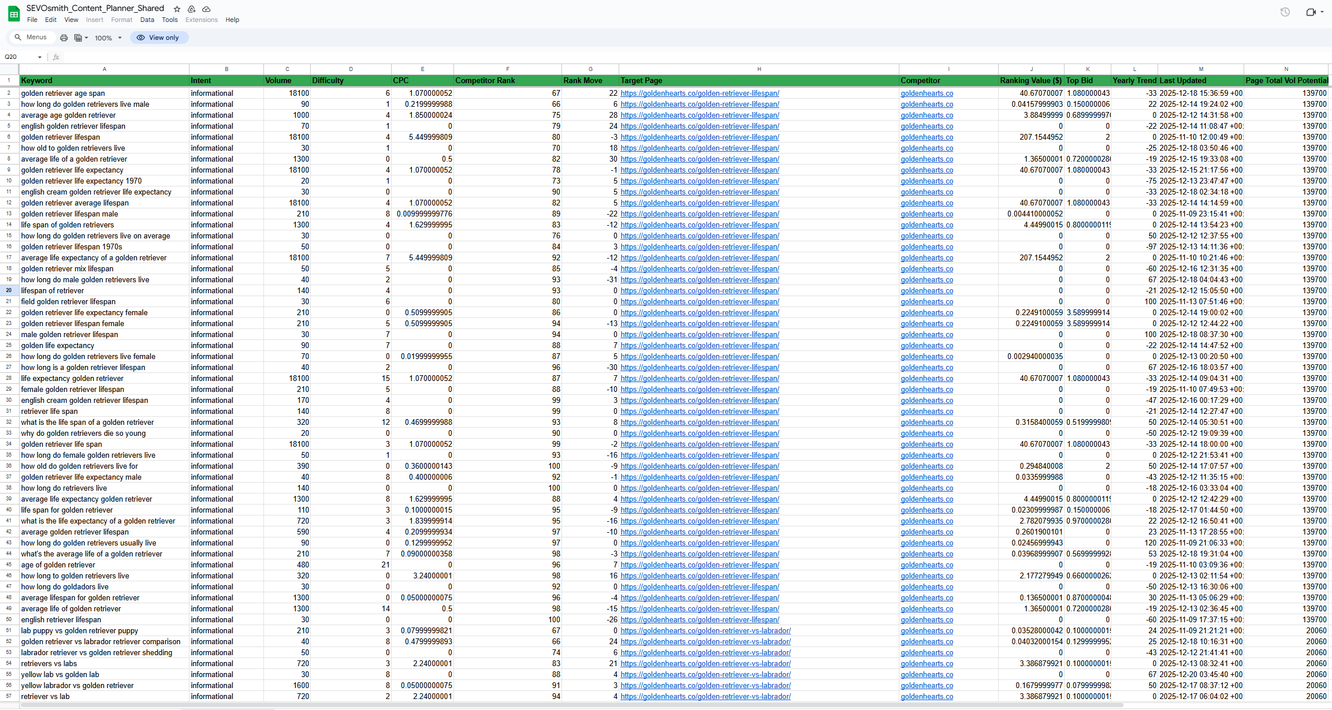Click the Google Sheets home logo
Viewport: 1332px width, 710px height.
(13, 14)
